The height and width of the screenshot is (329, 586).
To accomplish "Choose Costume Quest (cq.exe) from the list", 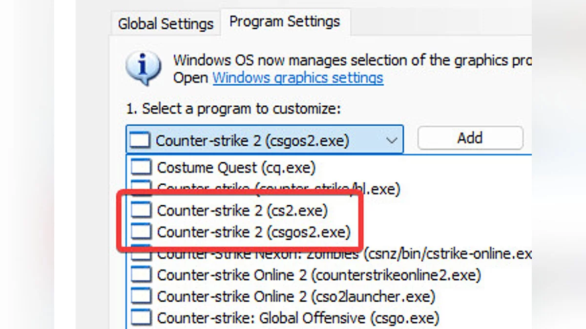I will (236, 168).
